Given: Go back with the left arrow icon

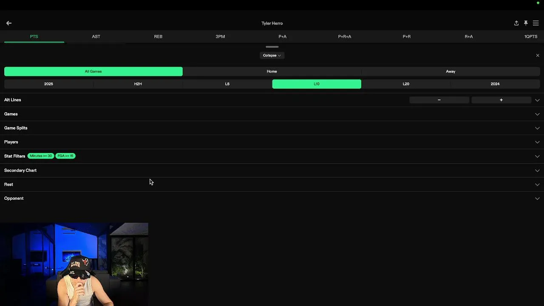Looking at the screenshot, I should click(x=9, y=23).
